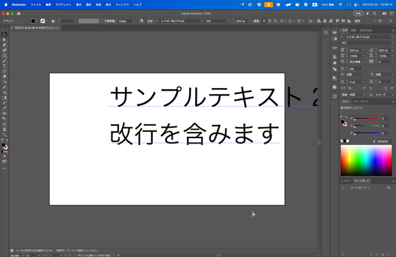Select the Zoom tool
This screenshot has width=396, height=257.
pos(4,135)
